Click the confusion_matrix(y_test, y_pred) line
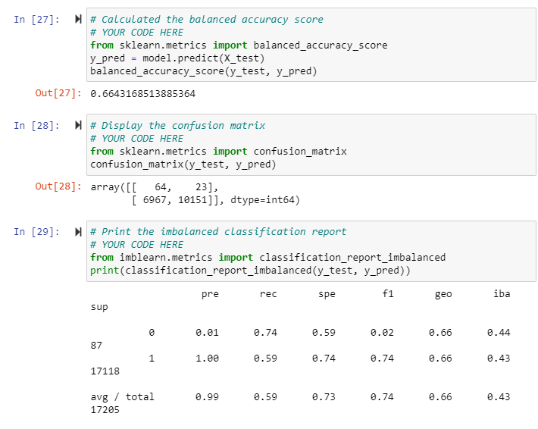The height and width of the screenshot is (429, 538). click(x=183, y=164)
